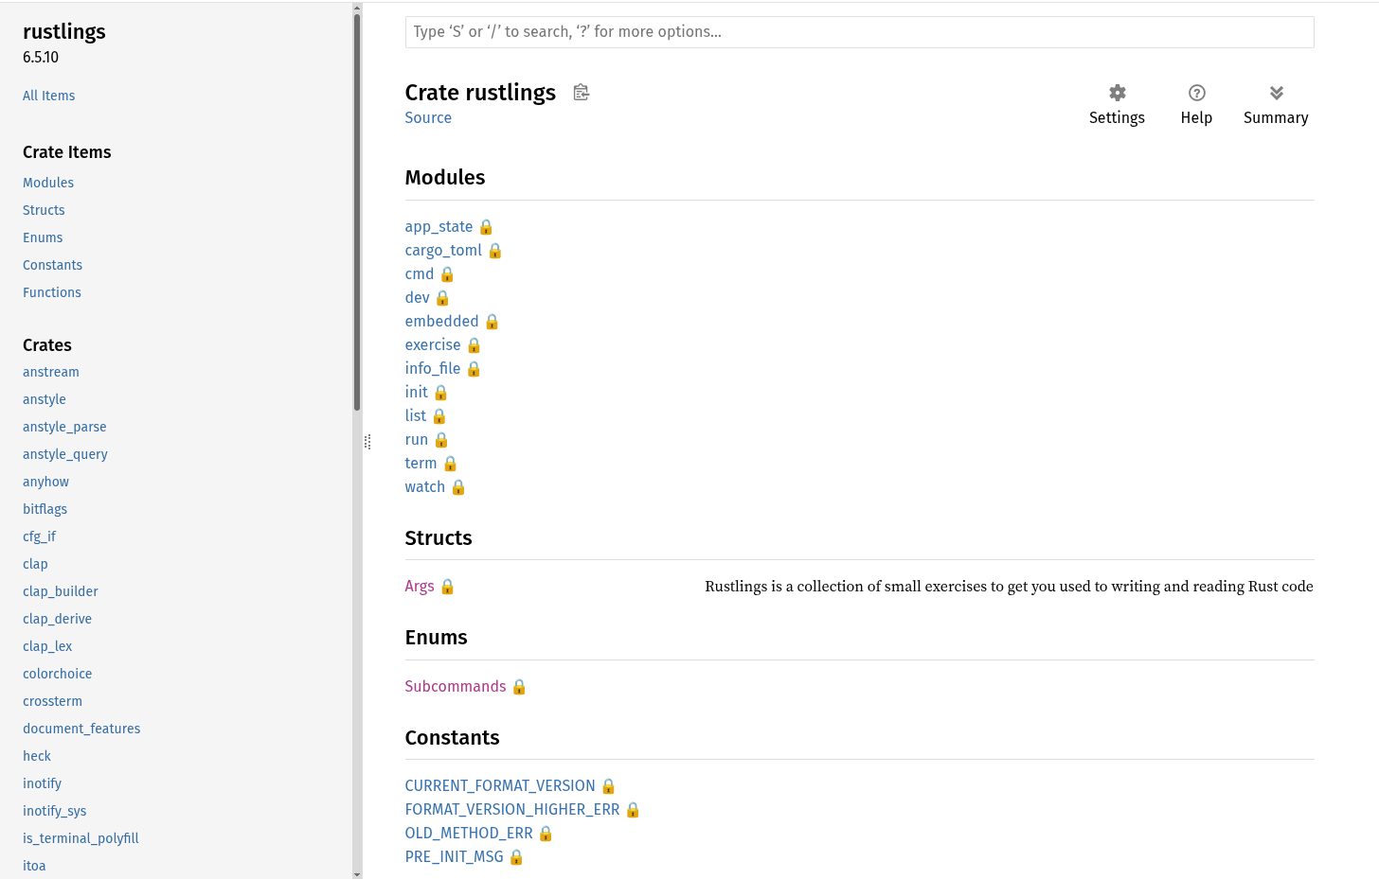
Task: Click the sidebar resize handle
Action: (x=367, y=442)
